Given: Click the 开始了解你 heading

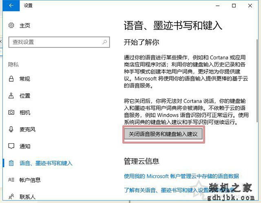Looking at the screenshot, I should (x=142, y=42).
